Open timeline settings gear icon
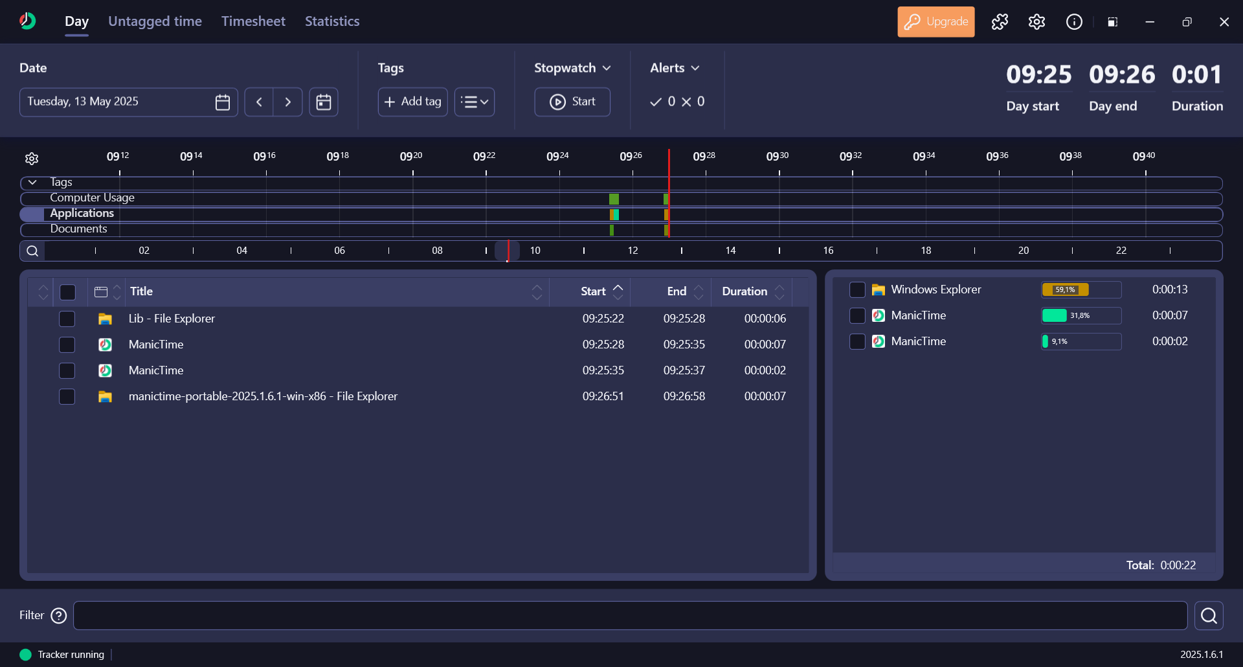The height and width of the screenshot is (667, 1243). point(32,159)
